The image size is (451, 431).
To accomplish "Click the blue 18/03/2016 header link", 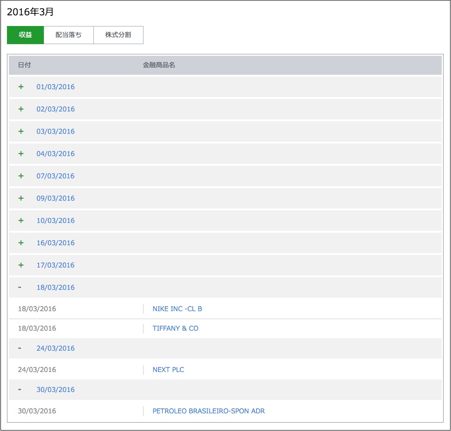I will pos(56,287).
